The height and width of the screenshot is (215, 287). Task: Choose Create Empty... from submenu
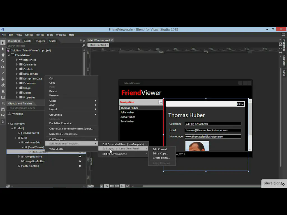click(x=162, y=158)
